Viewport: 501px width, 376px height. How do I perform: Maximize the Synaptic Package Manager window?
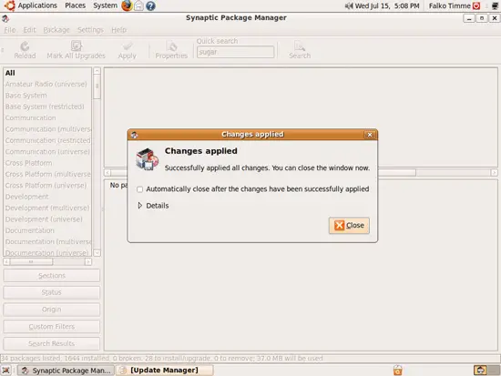(x=482, y=18)
